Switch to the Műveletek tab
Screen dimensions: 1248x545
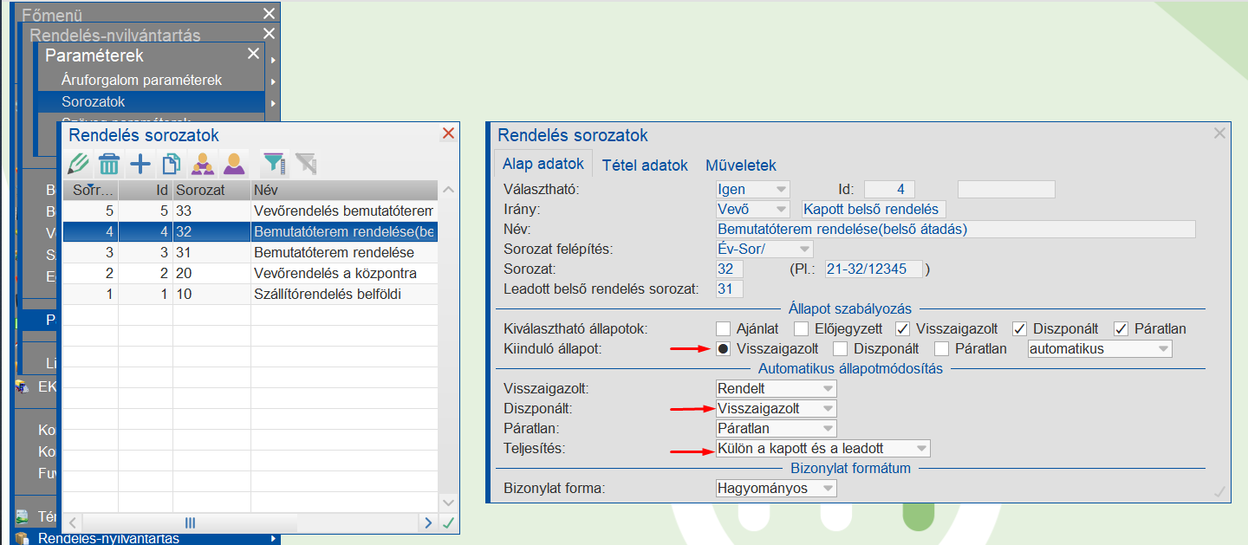tap(741, 165)
